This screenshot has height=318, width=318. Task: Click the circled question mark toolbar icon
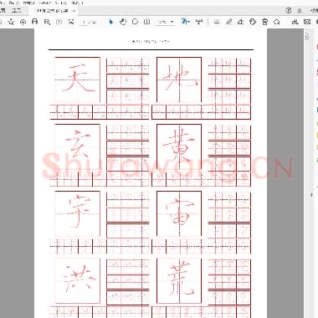[x=59, y=22]
